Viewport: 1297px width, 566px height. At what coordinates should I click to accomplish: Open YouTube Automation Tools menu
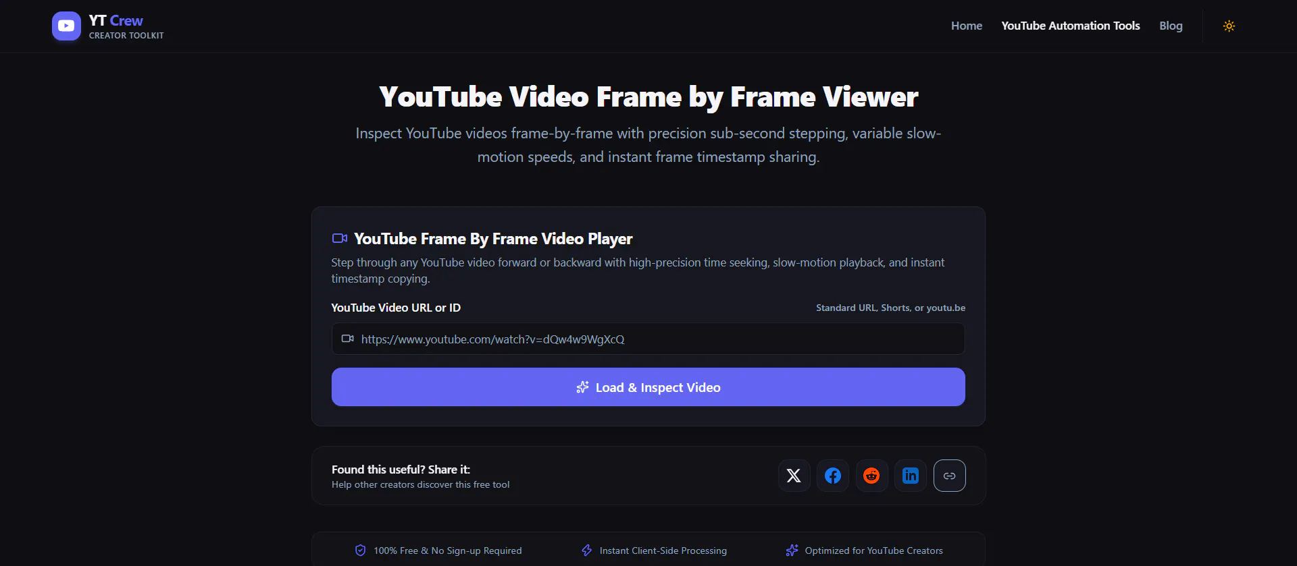[1071, 26]
